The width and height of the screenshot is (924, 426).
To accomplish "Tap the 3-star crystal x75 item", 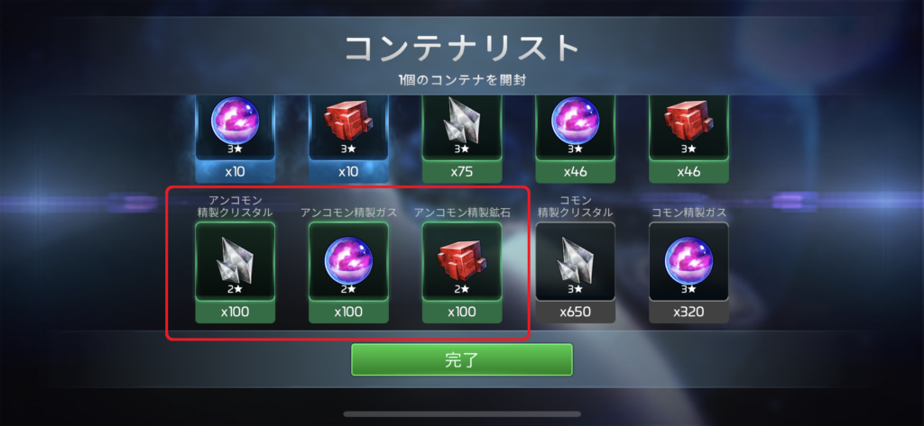I will pyautogui.click(x=462, y=139).
